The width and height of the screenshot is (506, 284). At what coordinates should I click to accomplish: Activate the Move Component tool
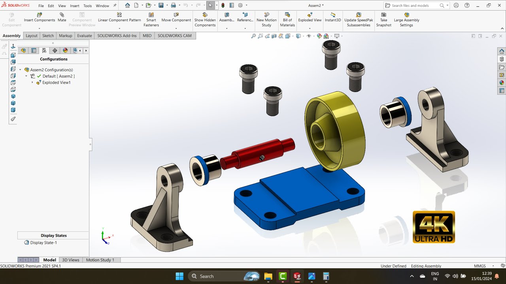coord(176,17)
